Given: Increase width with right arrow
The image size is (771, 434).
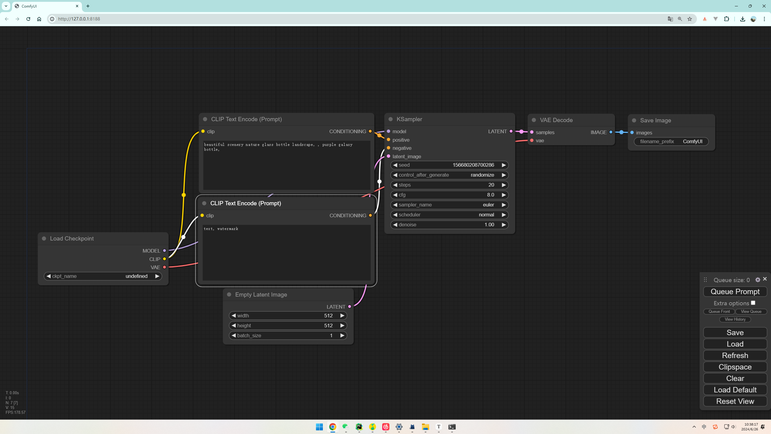Looking at the screenshot, I should click(342, 316).
